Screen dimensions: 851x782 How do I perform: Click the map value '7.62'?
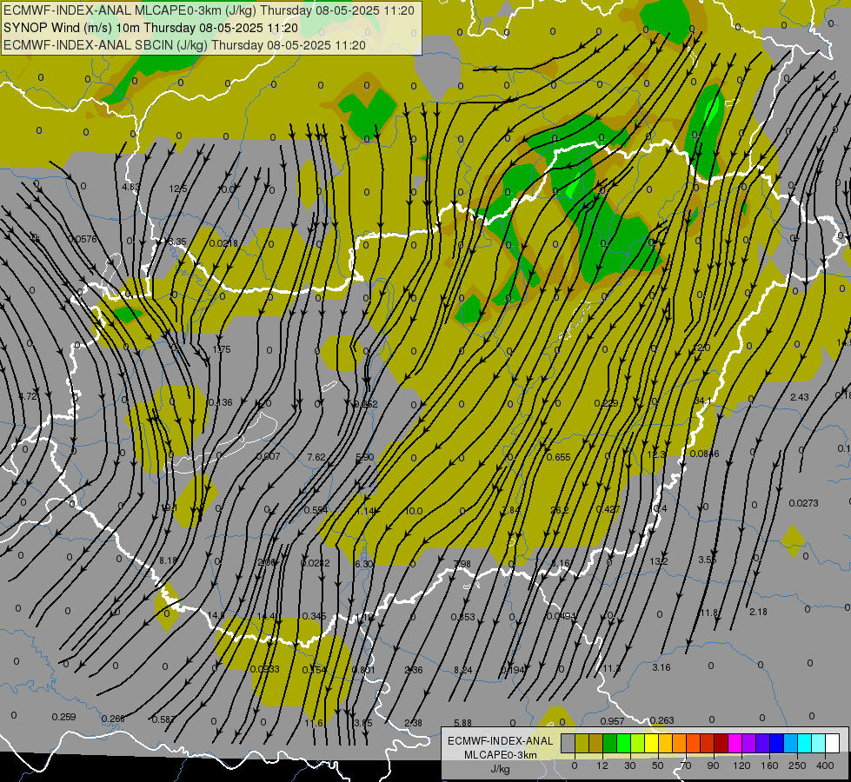coord(316,458)
